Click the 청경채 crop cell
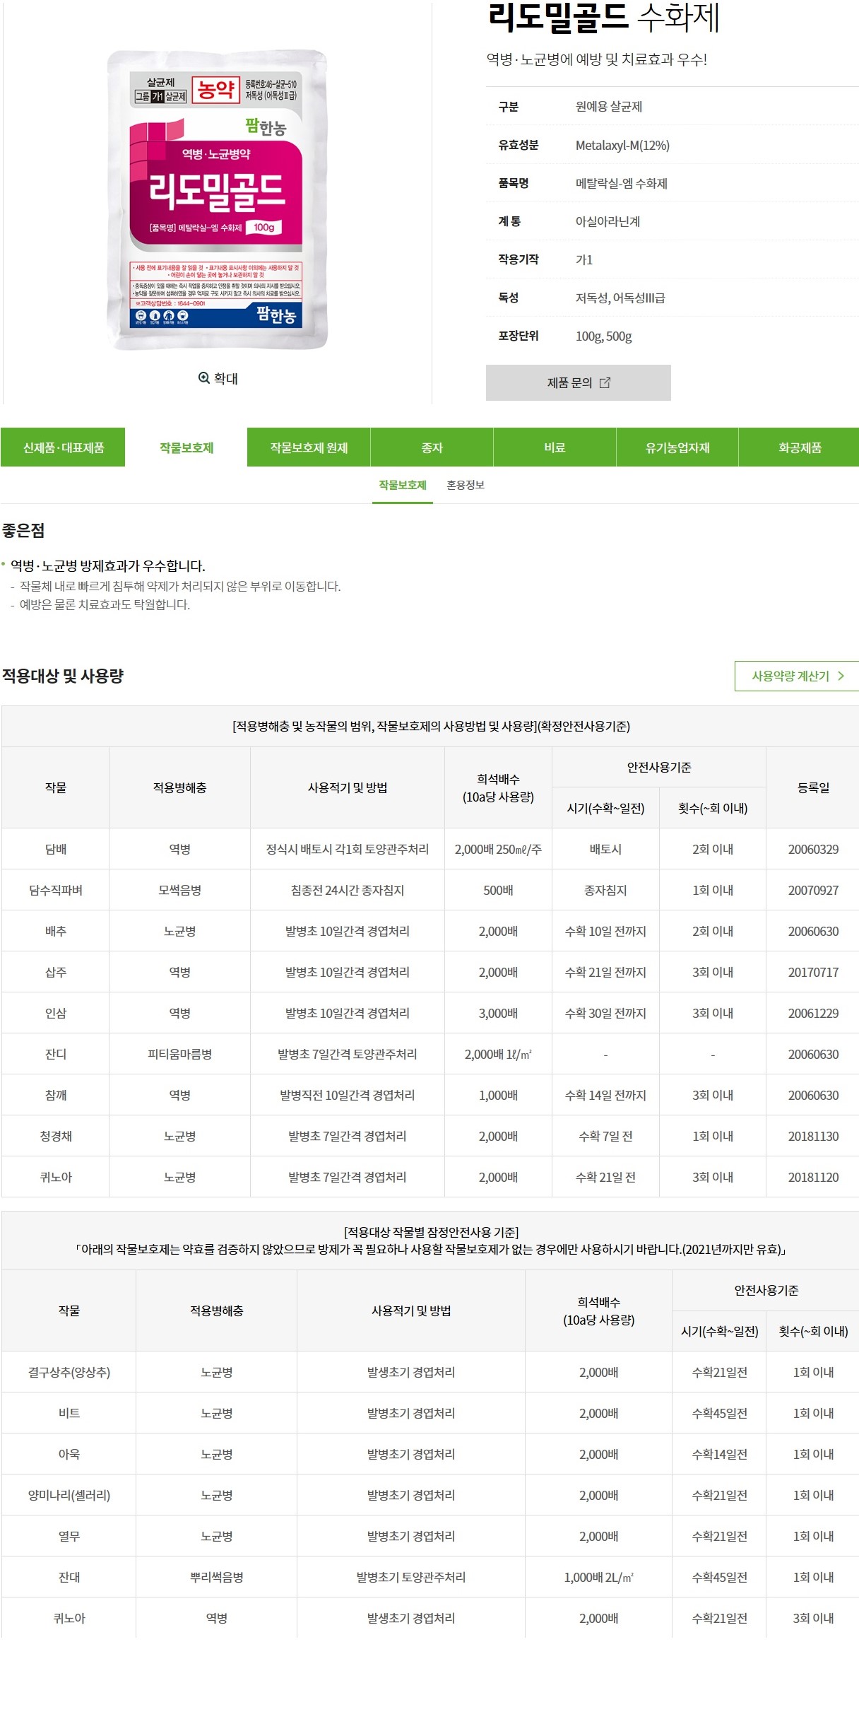This screenshot has width=859, height=1724. pos(56,1136)
